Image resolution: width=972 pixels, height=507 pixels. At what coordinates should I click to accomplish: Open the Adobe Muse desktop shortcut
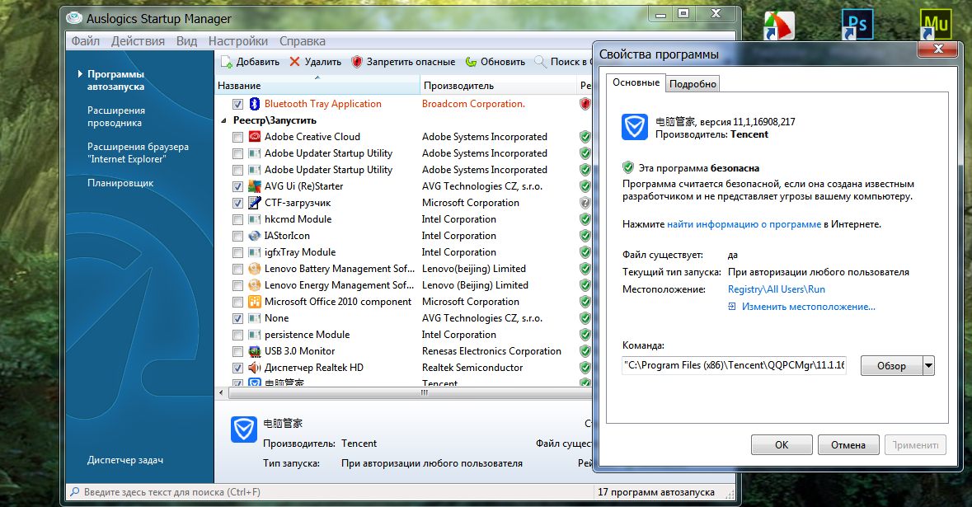point(936,25)
